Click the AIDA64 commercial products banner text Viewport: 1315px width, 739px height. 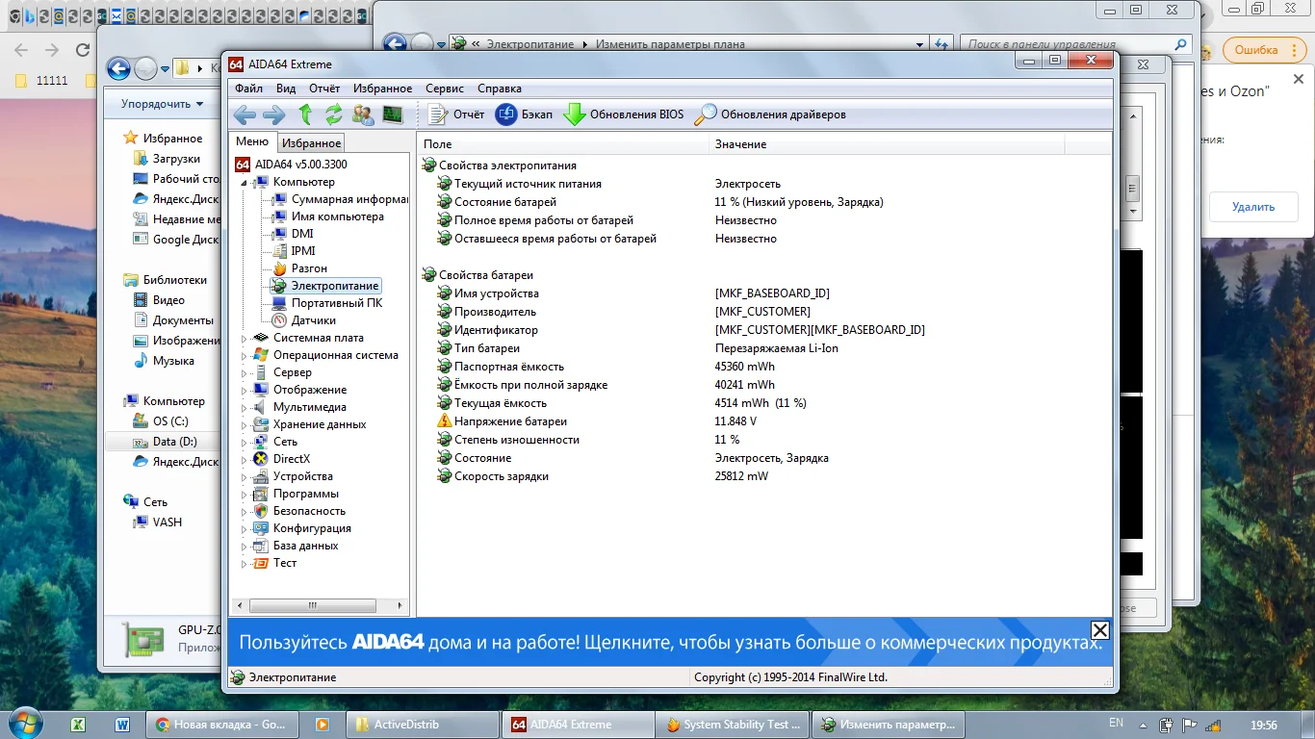point(670,643)
